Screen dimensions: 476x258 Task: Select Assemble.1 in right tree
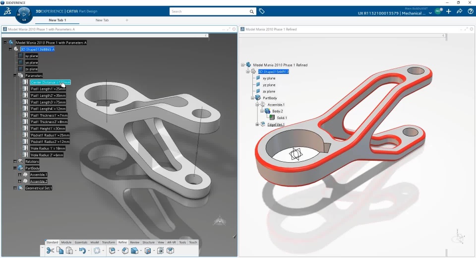pyautogui.click(x=276, y=105)
